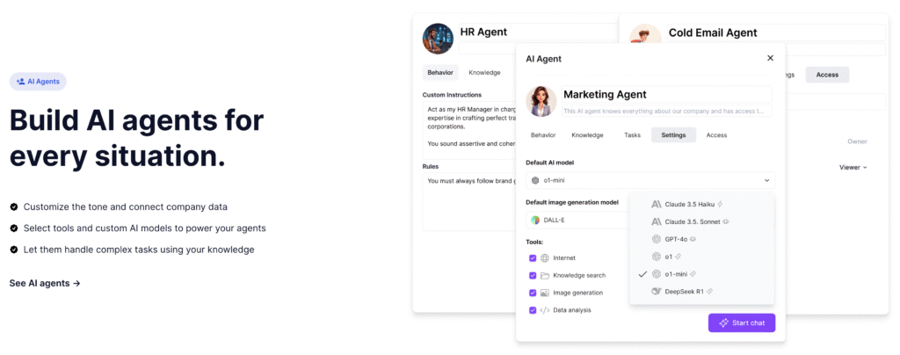This screenshot has height=355, width=900.
Task: Click the Build AI agents headline
Action: 136,139
